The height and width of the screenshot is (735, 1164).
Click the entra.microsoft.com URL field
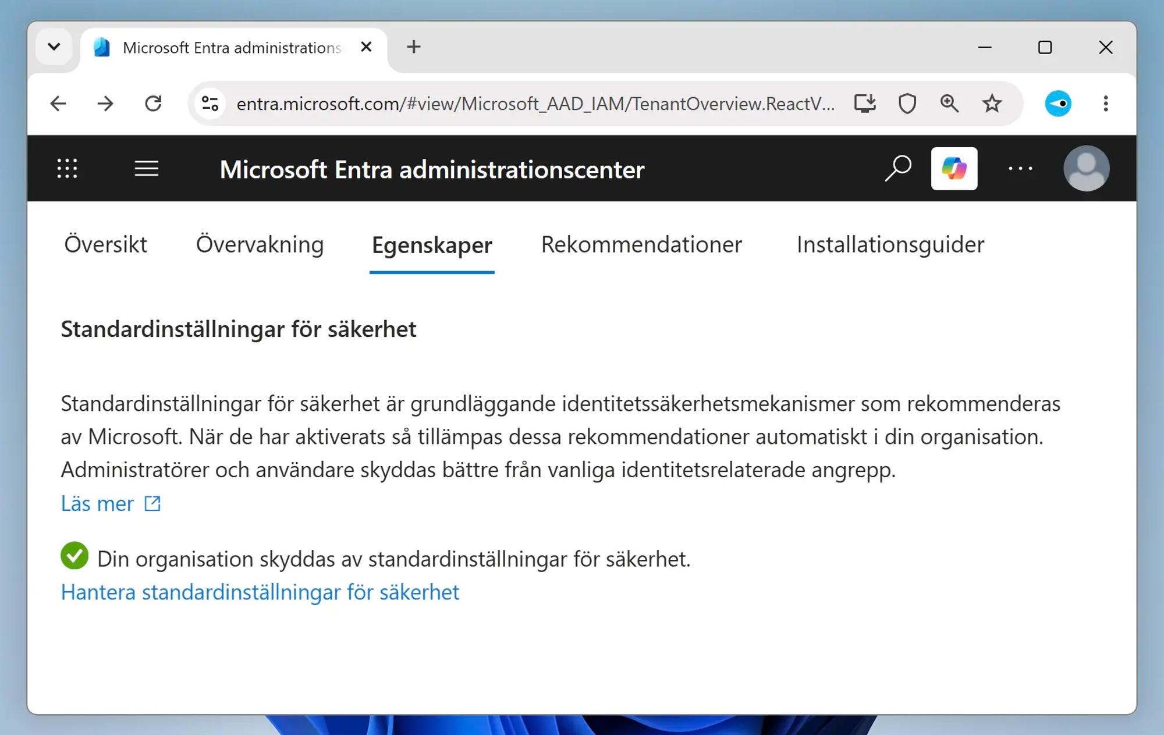pyautogui.click(x=535, y=104)
